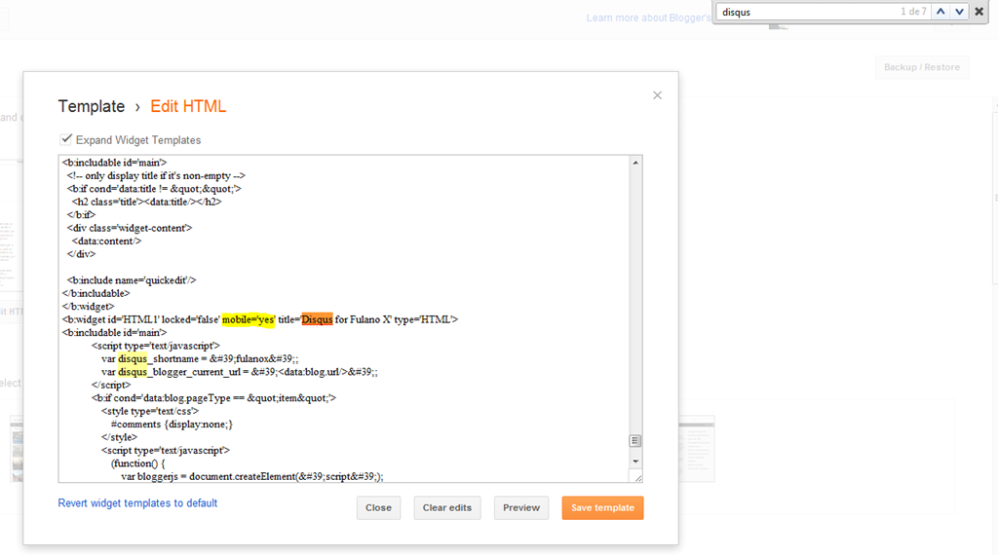Click the code editor scrollbar thumb
Image resolution: width=998 pixels, height=555 pixels.
tap(634, 440)
